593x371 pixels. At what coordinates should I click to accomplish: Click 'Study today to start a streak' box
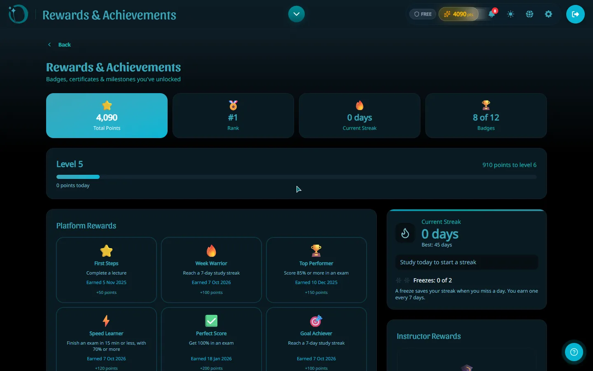[467, 262]
